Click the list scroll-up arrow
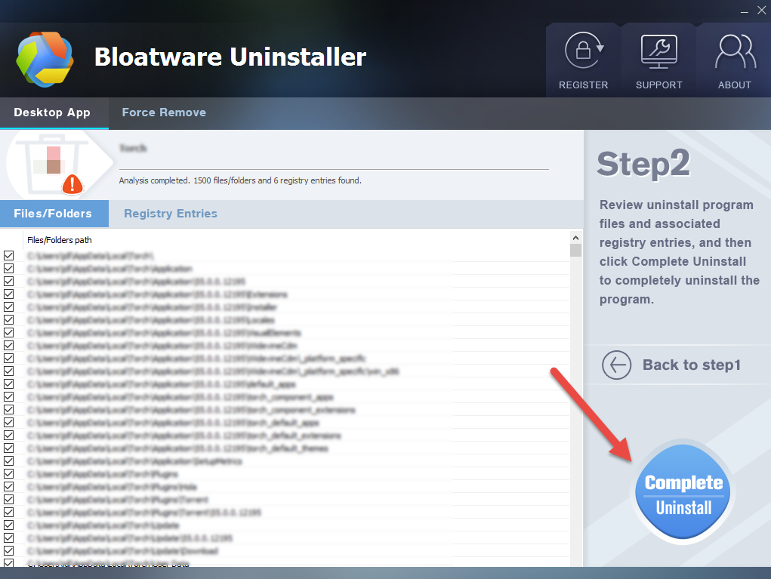Image resolution: width=771 pixels, height=579 pixels. point(575,238)
